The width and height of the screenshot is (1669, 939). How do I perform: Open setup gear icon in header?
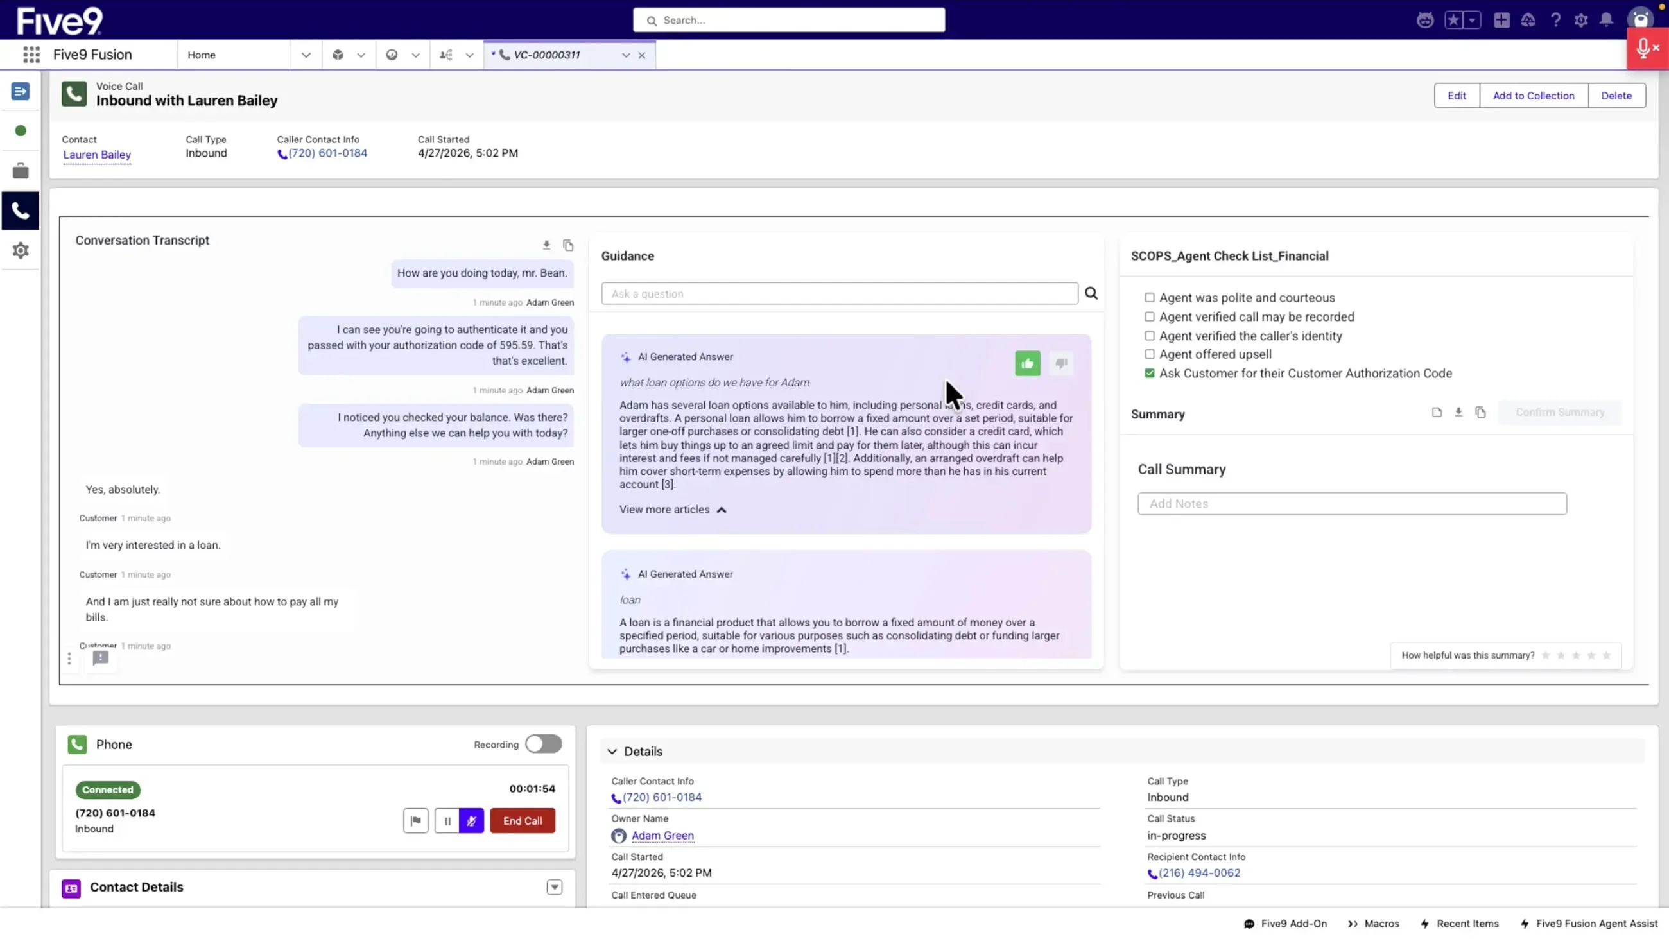point(1581,20)
